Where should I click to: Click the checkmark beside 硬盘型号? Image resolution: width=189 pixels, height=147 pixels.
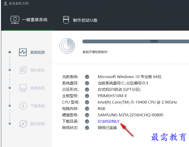coord(87,115)
